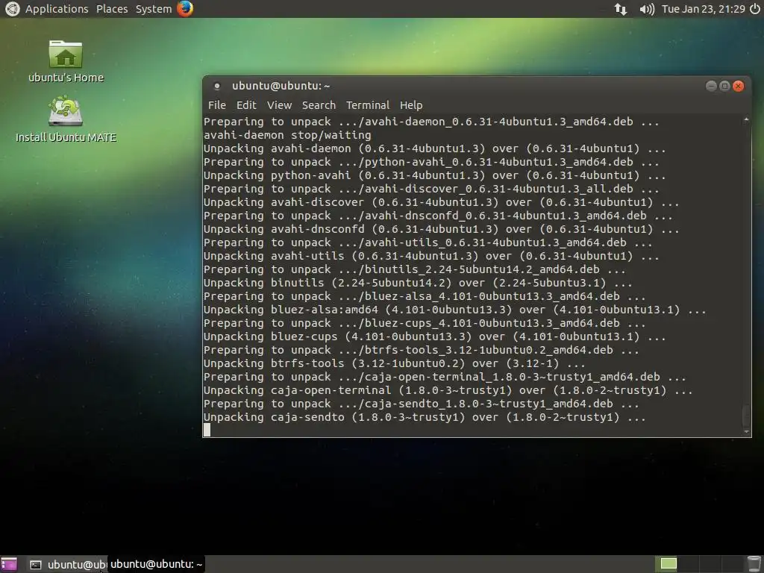
Task: Click the terminal vertical scrollbar handle
Action: tap(746, 415)
